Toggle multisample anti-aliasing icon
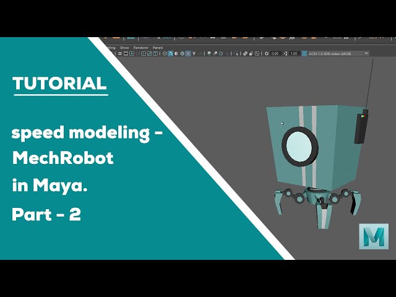The image size is (396, 297). tap(221, 54)
